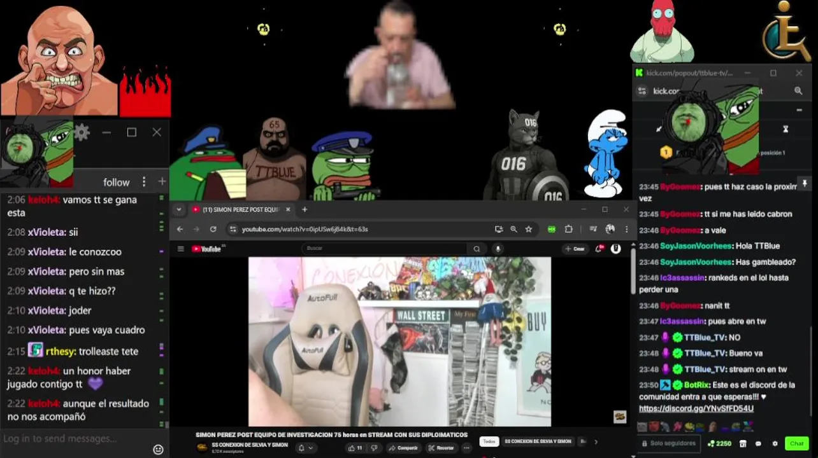This screenshot has width=818, height=458.
Task: Select SS CONEXION DE SILVIA Y SIMON chip
Action: 538,441
